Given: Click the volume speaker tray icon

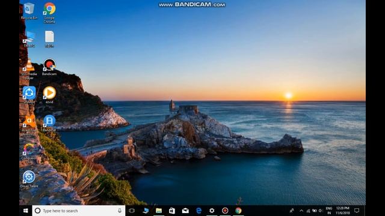Looking at the screenshot, I should click(x=321, y=211).
